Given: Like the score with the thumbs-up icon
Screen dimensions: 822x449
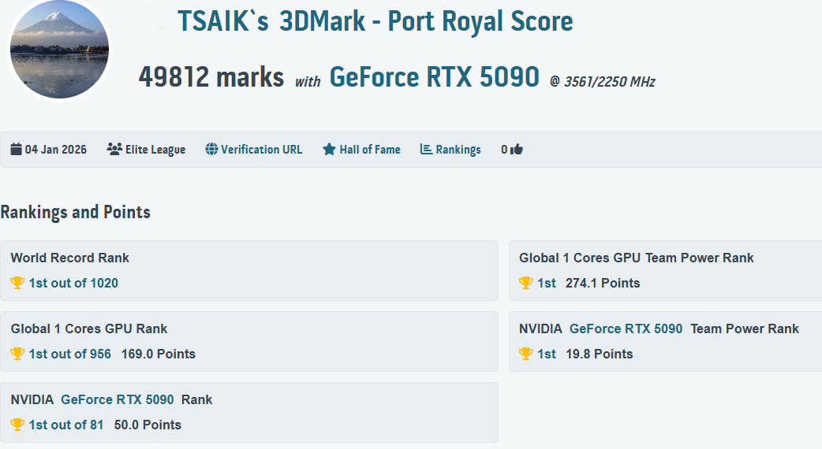Looking at the screenshot, I should click(x=517, y=150).
